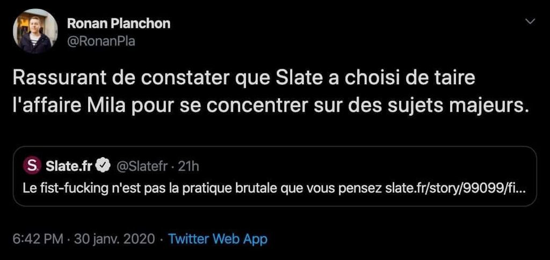Click the tweet line starting "Rassurant de constater"

(x=243, y=79)
